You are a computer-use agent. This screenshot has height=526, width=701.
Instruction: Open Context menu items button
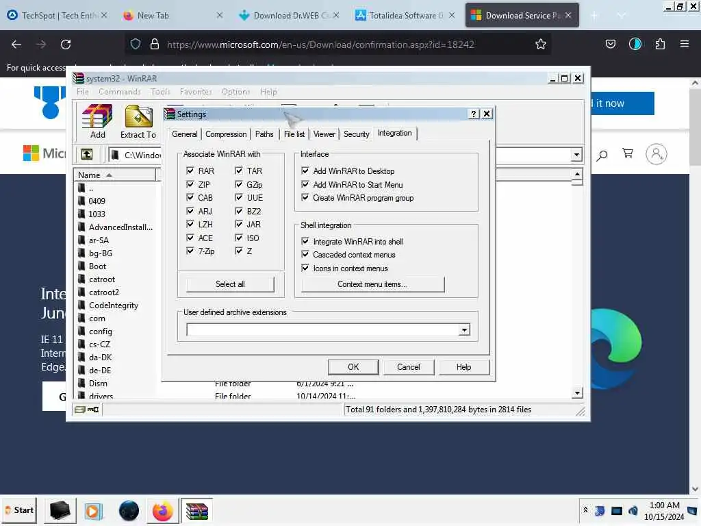(372, 284)
